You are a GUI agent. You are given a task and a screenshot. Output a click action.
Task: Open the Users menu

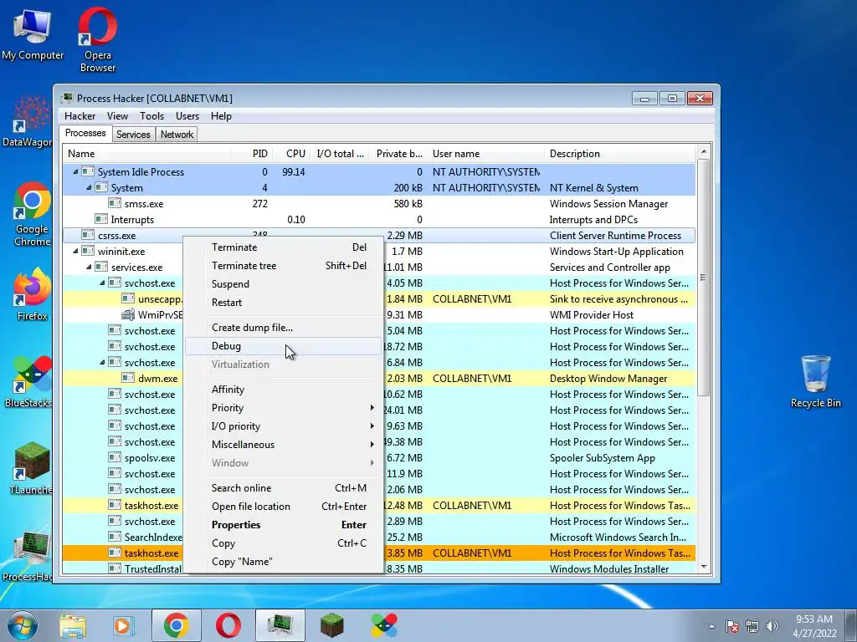(187, 115)
